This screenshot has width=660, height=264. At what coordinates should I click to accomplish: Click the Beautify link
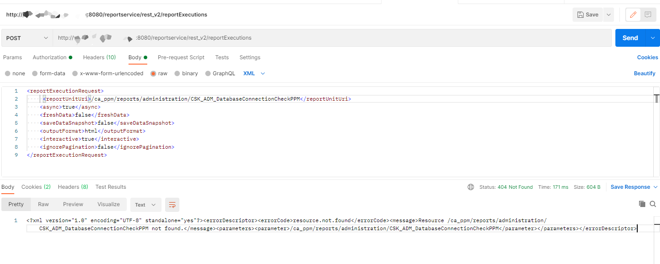(644, 73)
